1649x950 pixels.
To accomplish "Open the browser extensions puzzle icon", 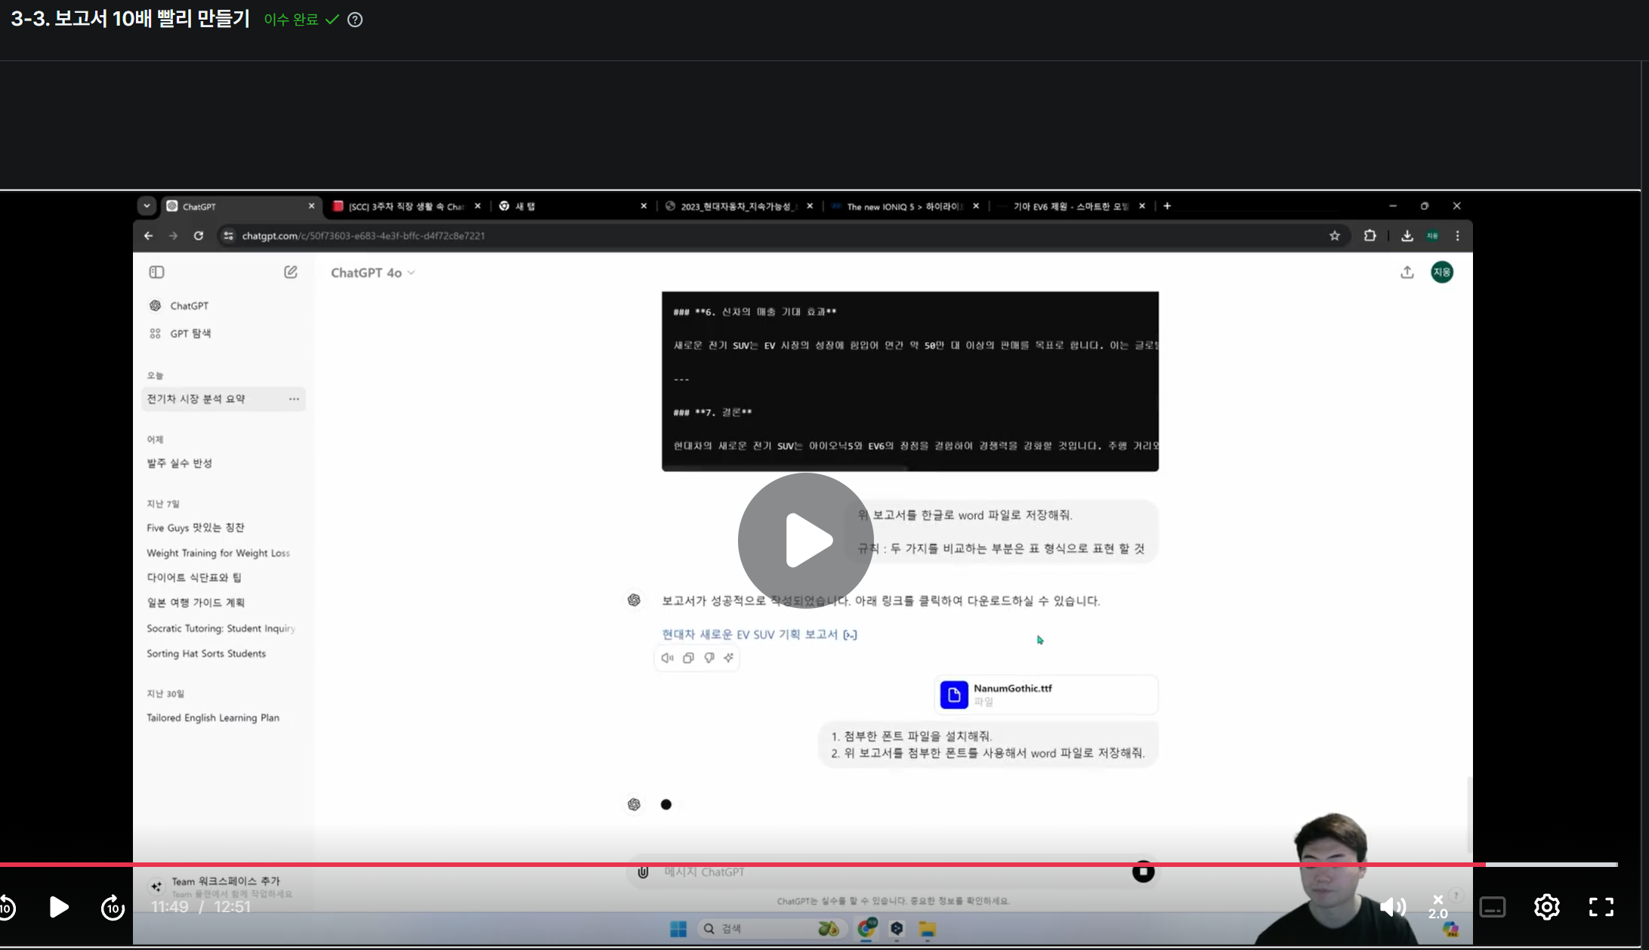I will pos(1370,236).
